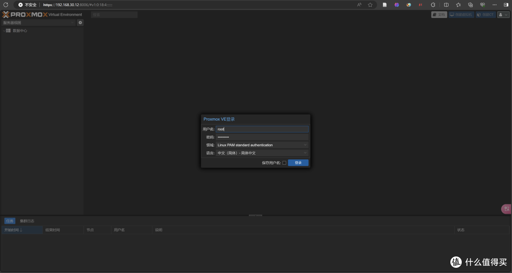Open browser favorites list icon
The width and height of the screenshot is (512, 273).
(x=458, y=5)
